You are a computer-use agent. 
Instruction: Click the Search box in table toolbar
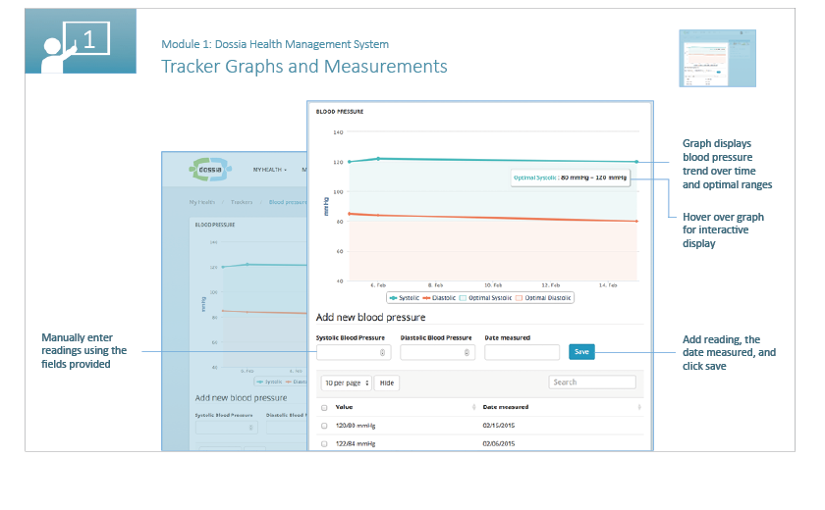pos(592,382)
